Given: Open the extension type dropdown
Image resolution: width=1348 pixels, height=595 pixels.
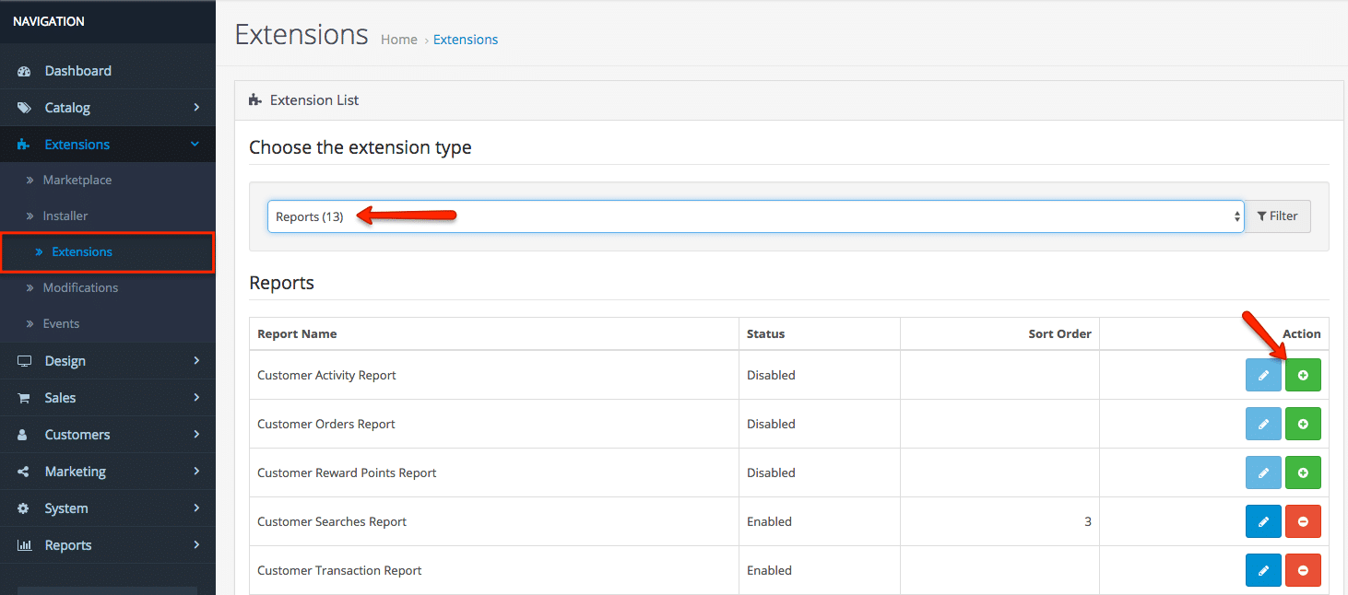Looking at the screenshot, I should [755, 216].
